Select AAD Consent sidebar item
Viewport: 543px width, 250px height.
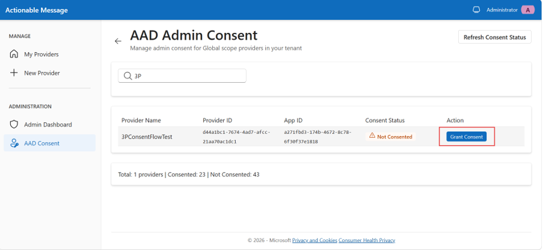(49, 143)
